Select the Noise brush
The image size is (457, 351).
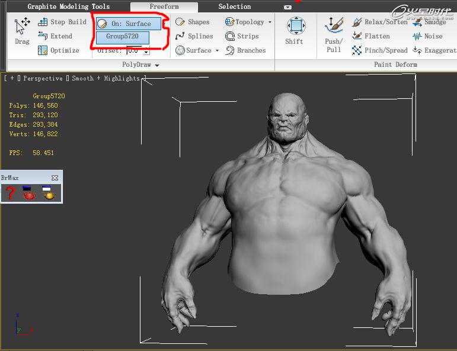[427, 36]
